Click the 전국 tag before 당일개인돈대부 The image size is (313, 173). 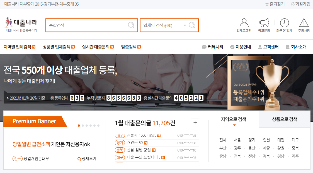click(17, 158)
